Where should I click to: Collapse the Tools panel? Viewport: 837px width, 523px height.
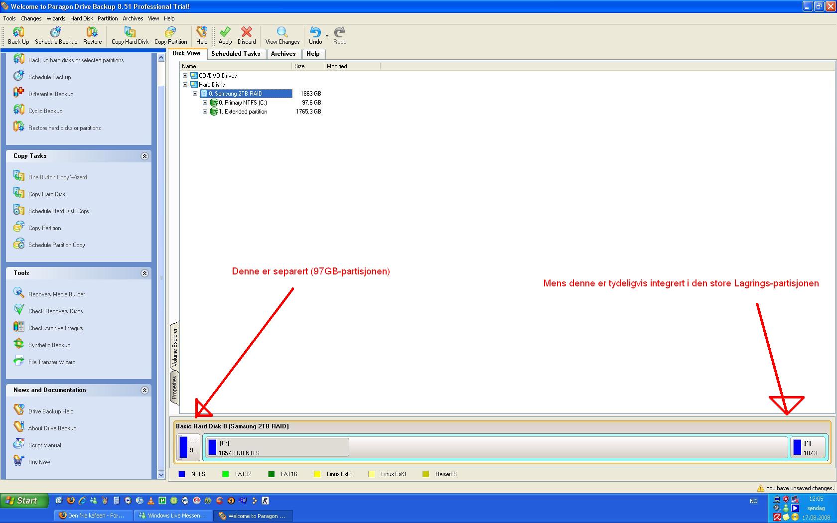pos(144,273)
